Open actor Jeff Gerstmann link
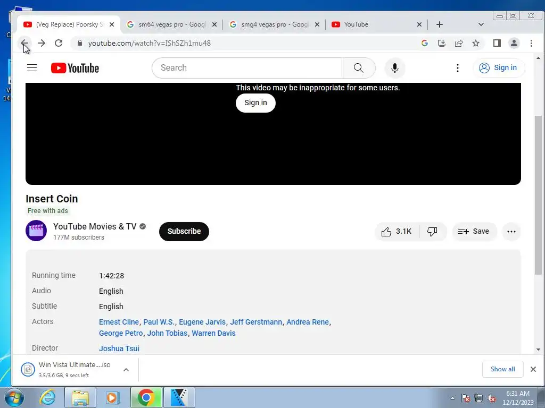Screen dimensions: 545x408 pos(256,322)
